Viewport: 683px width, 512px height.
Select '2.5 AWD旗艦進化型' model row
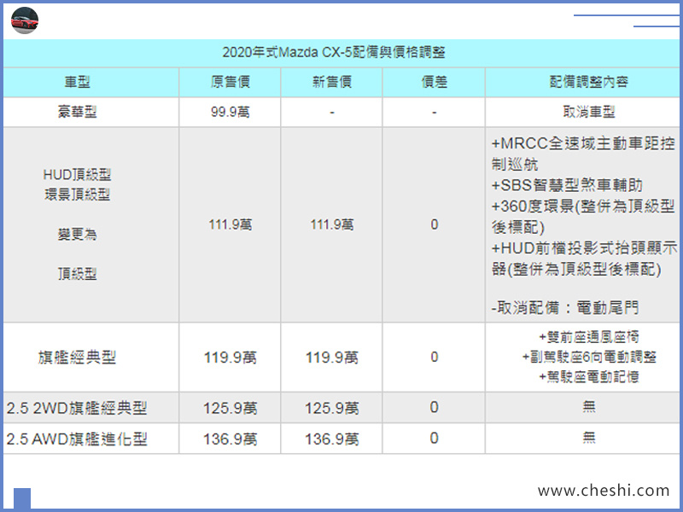pyautogui.click(x=77, y=439)
